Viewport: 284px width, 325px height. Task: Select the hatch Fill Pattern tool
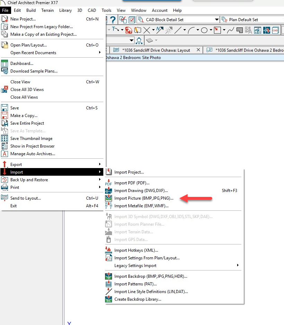click(x=240, y=30)
